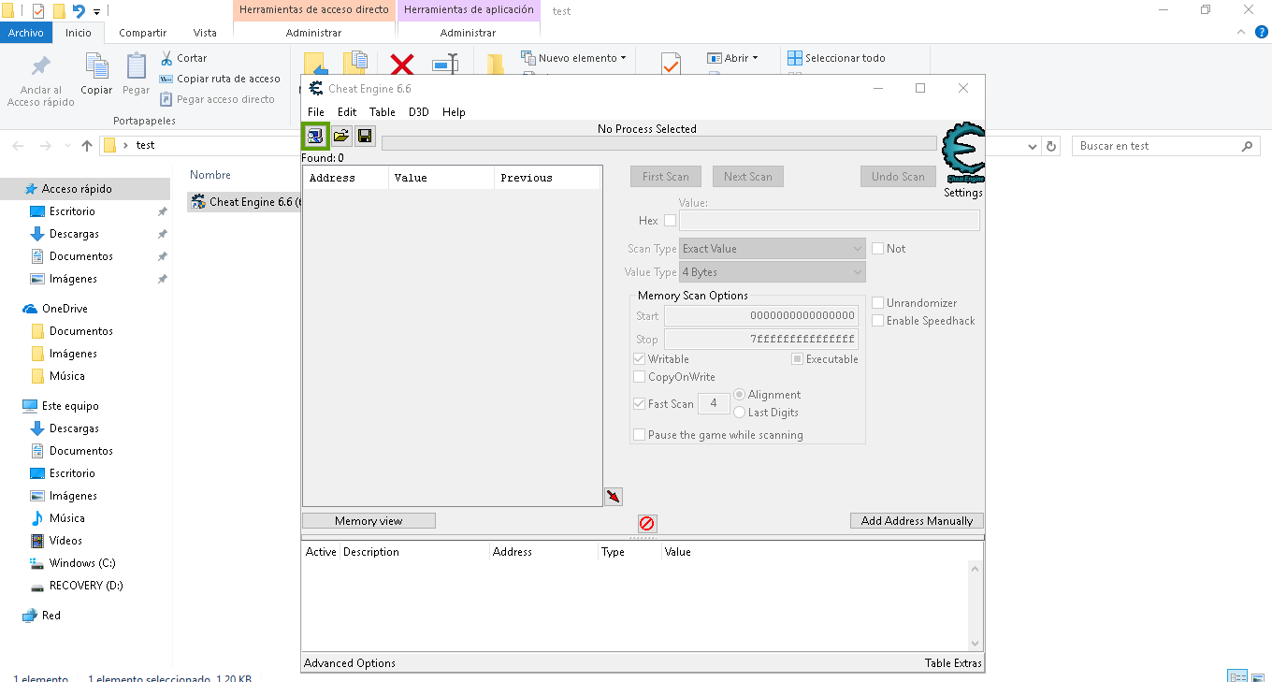1272x682 pixels.
Task: Toggle the Hex checkbox
Action: tap(670, 221)
